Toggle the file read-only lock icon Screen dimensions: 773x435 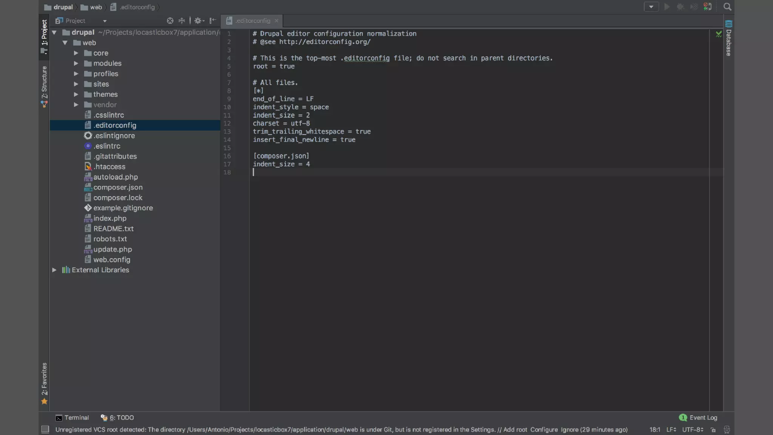pyautogui.click(x=713, y=429)
